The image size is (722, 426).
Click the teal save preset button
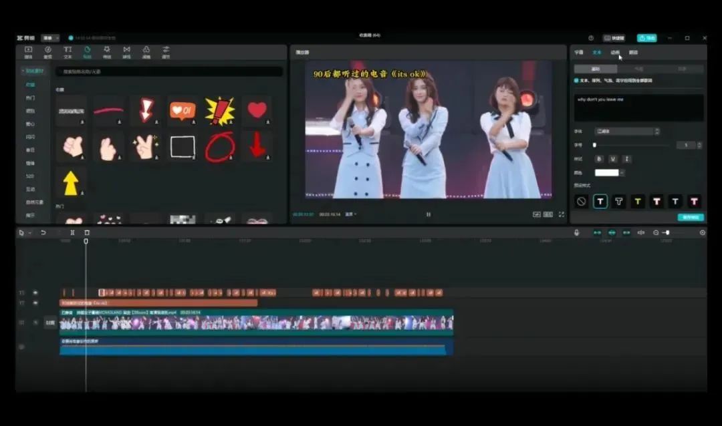tap(691, 217)
